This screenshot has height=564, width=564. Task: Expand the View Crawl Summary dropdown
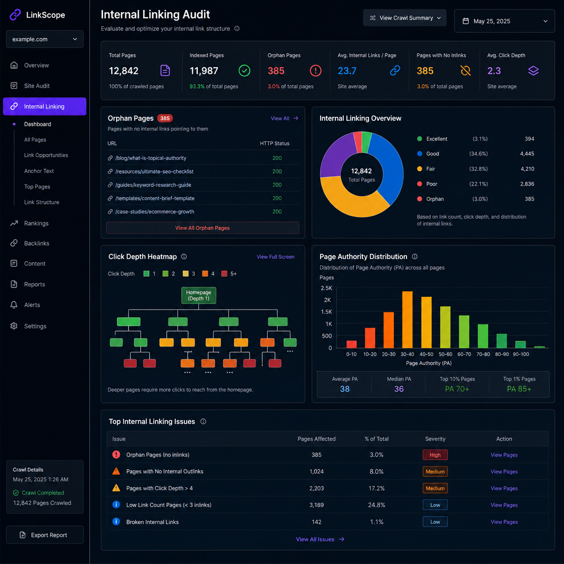(x=405, y=18)
